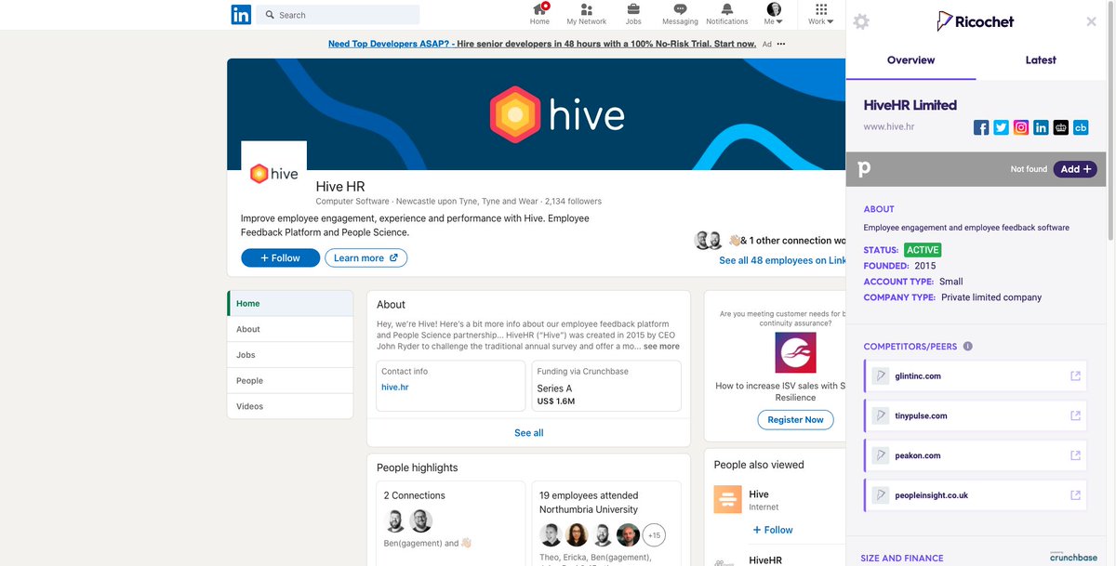The width and height of the screenshot is (1116, 566).
Task: See all 48 employees on LinkedIn
Action: pyautogui.click(x=782, y=261)
